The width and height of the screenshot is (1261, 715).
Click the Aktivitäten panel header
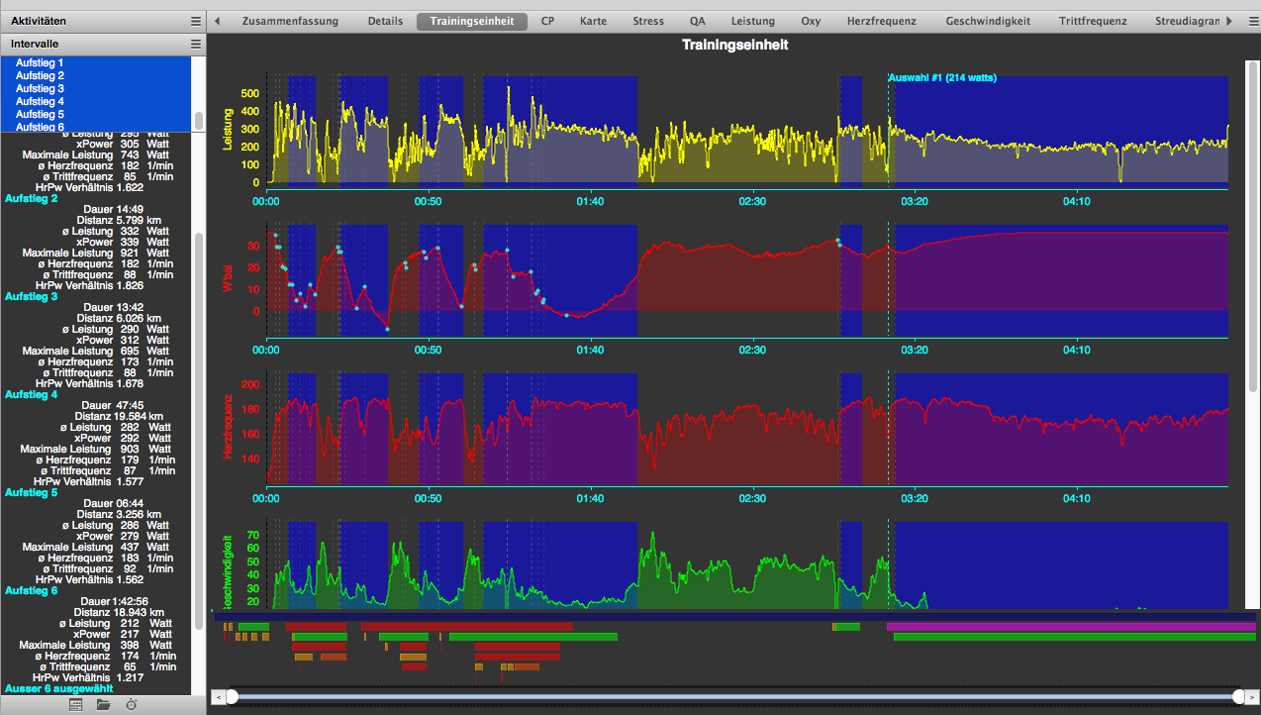coord(103,21)
